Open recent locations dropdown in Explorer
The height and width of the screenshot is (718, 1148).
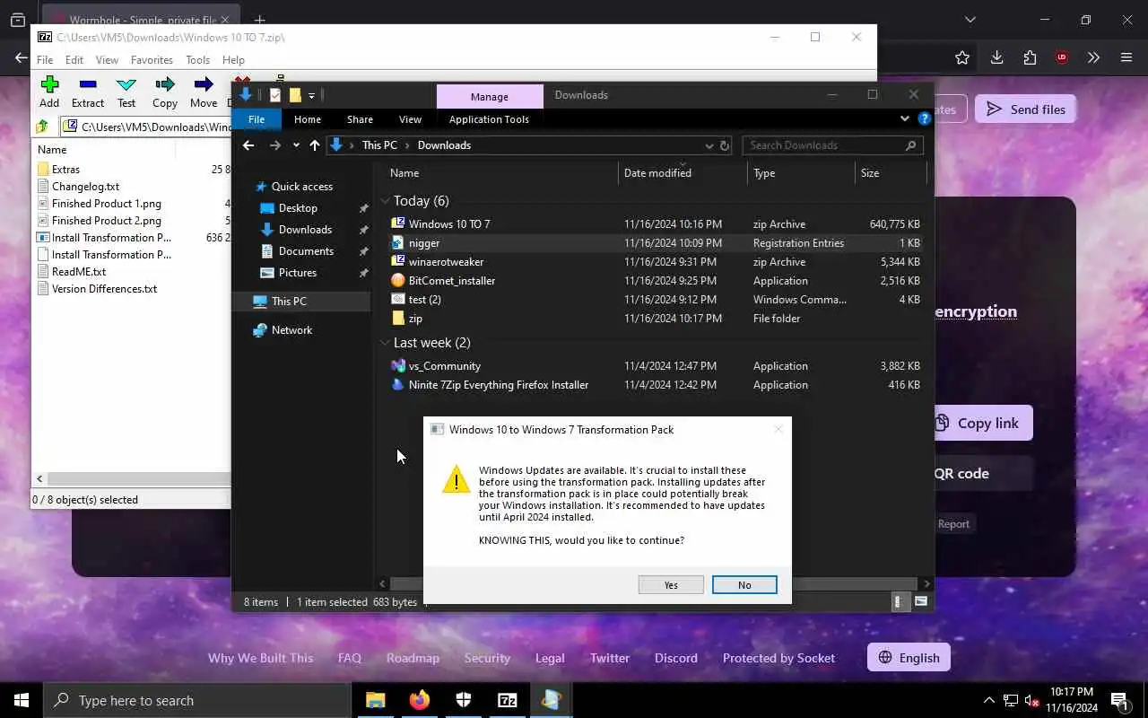pos(296,145)
